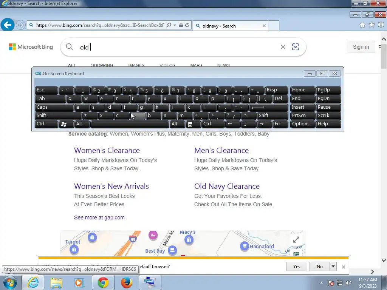Open the Tools gear icon
The width and height of the screenshot is (387, 290).
coord(381,25)
